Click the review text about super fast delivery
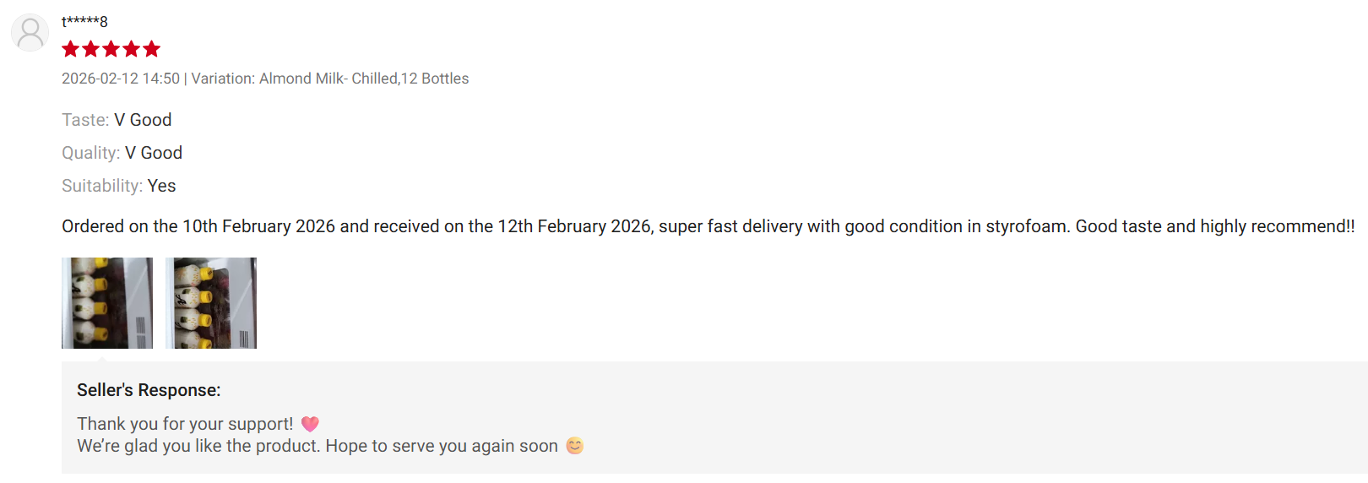 [x=708, y=226]
